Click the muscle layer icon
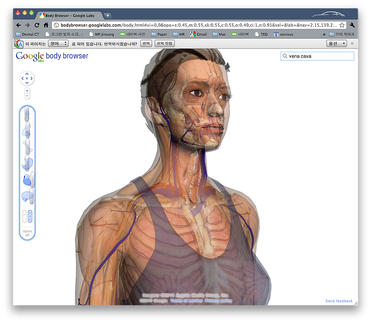Image resolution: width=371 pixels, height=323 pixels. click(x=26, y=130)
